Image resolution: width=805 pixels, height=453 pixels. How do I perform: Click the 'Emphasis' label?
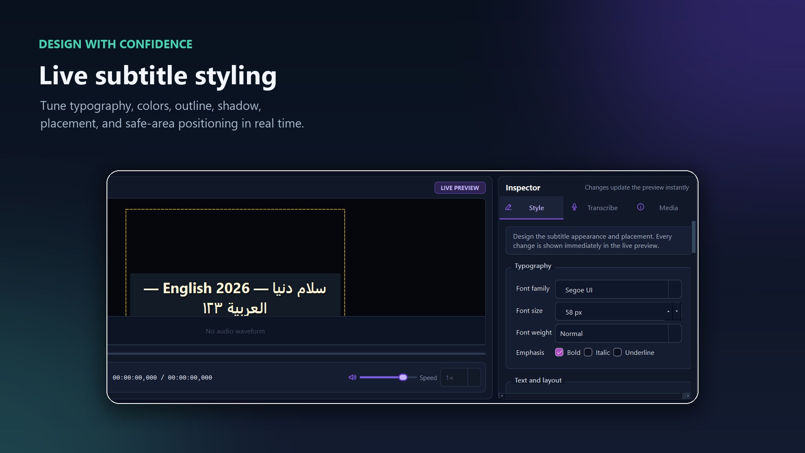click(530, 353)
